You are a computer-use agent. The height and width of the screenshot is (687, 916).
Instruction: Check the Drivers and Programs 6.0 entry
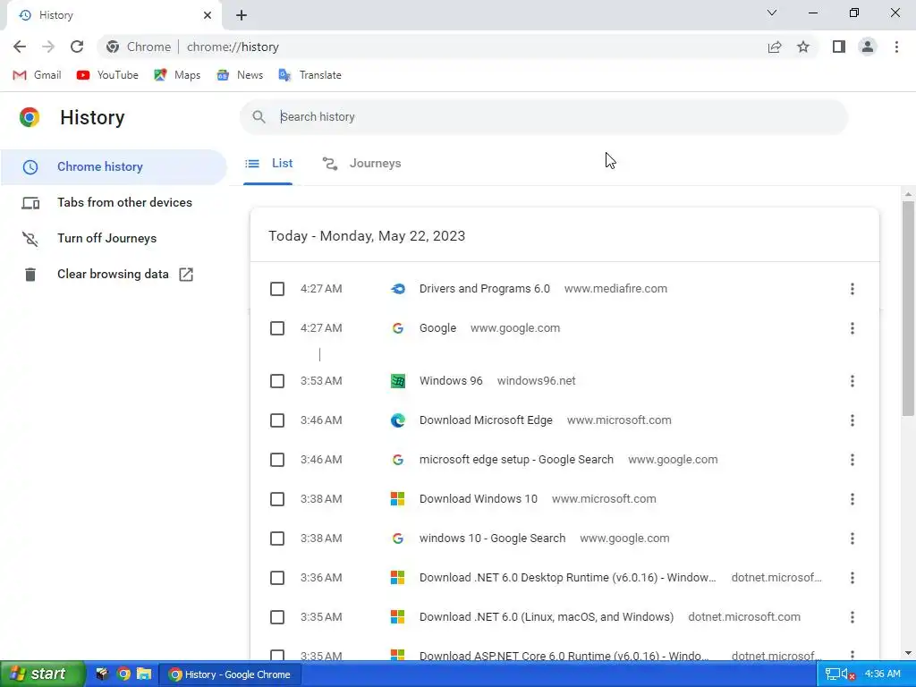coord(277,289)
